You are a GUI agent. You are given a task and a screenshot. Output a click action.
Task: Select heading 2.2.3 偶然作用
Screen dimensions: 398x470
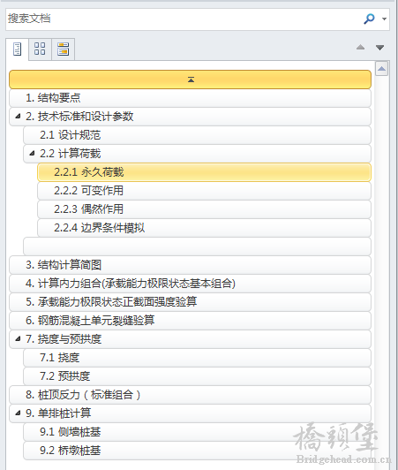[204, 209]
